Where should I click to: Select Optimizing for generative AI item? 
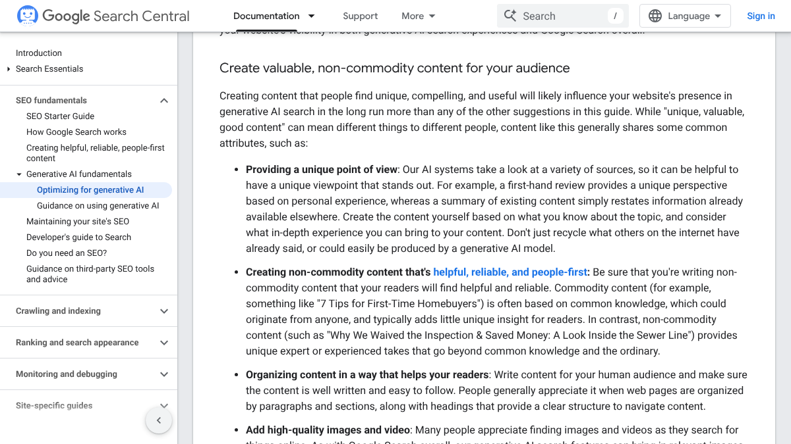coord(90,190)
